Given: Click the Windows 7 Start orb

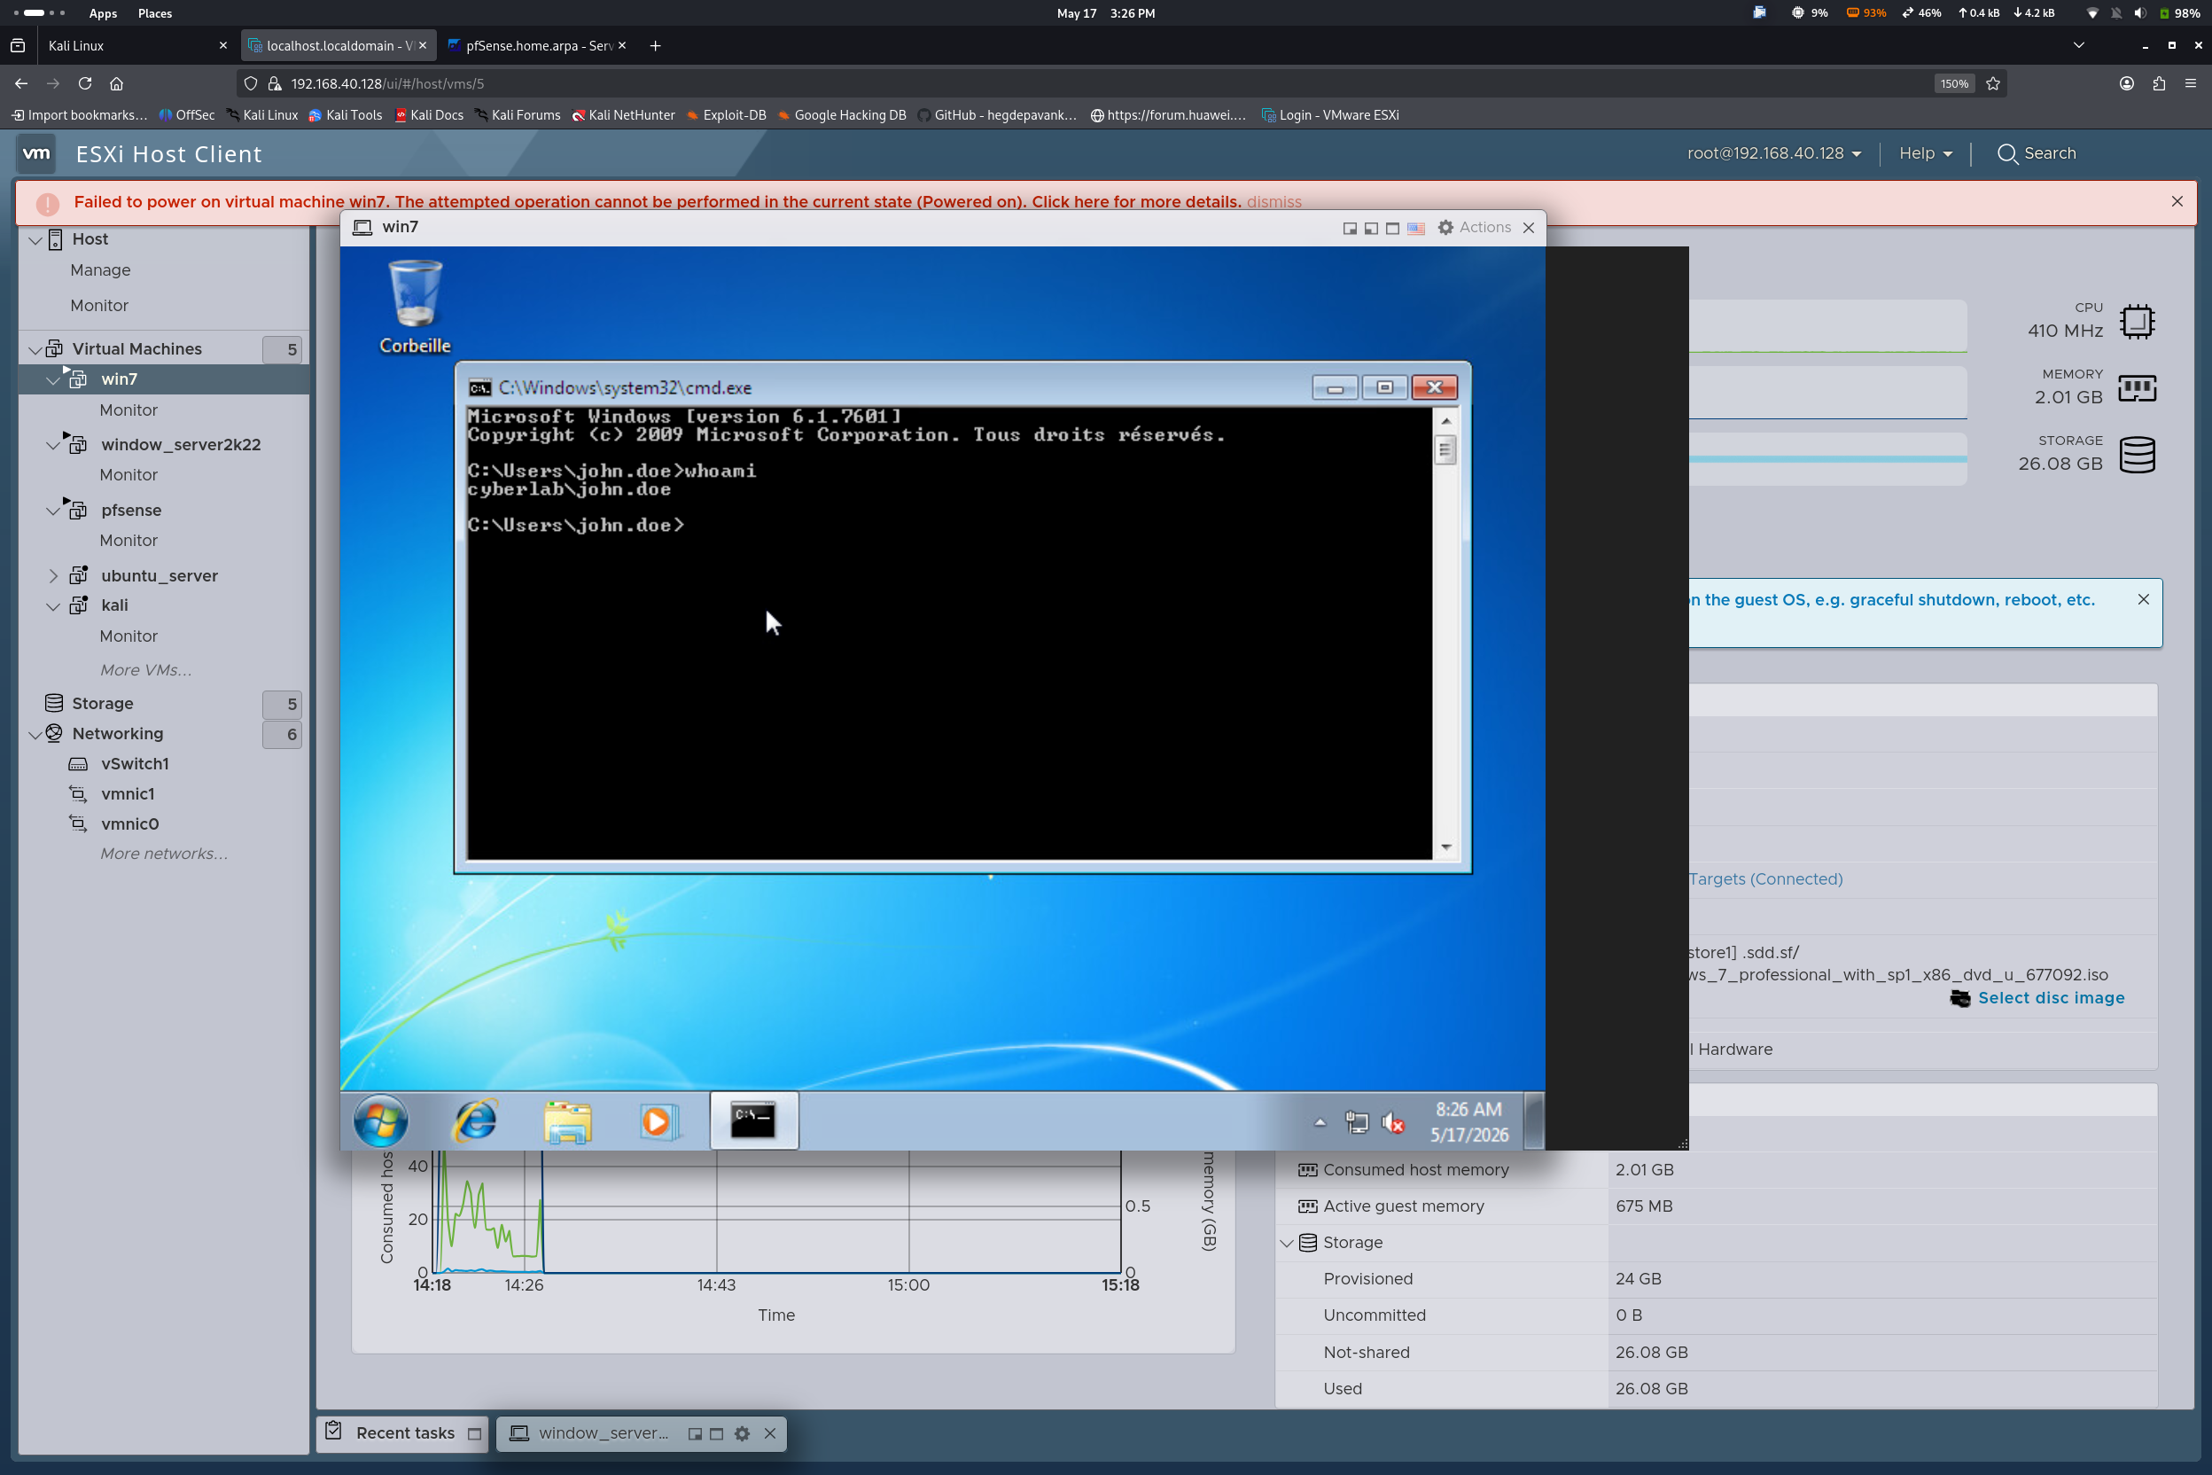Looking at the screenshot, I should [x=381, y=1120].
